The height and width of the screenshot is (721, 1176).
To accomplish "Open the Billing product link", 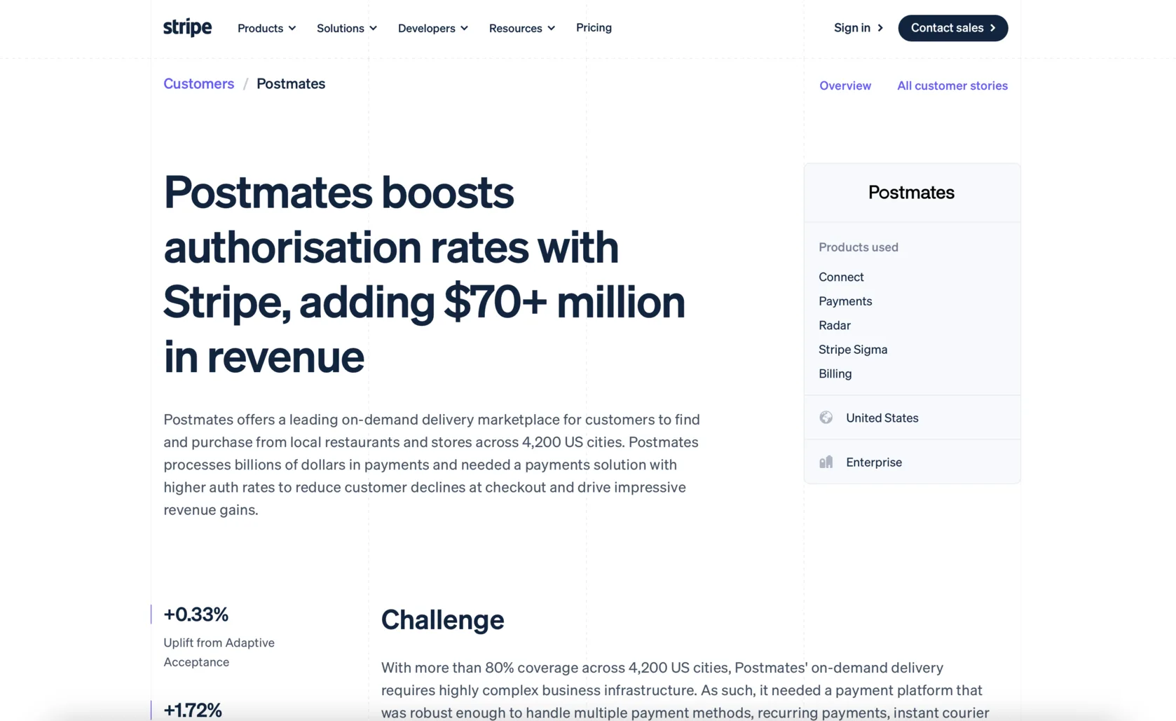I will [835, 373].
